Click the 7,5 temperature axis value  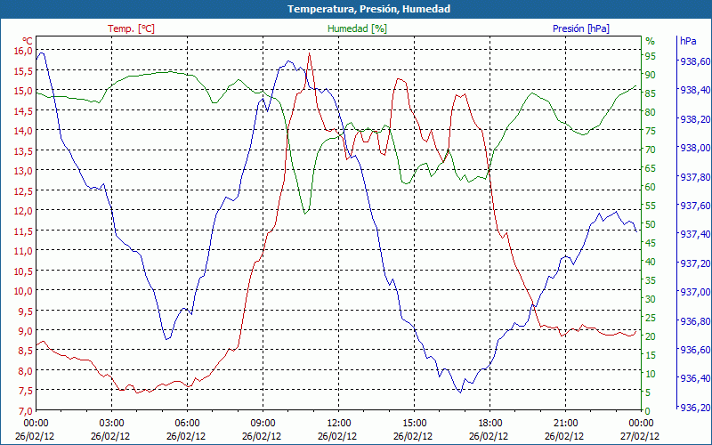(26, 390)
